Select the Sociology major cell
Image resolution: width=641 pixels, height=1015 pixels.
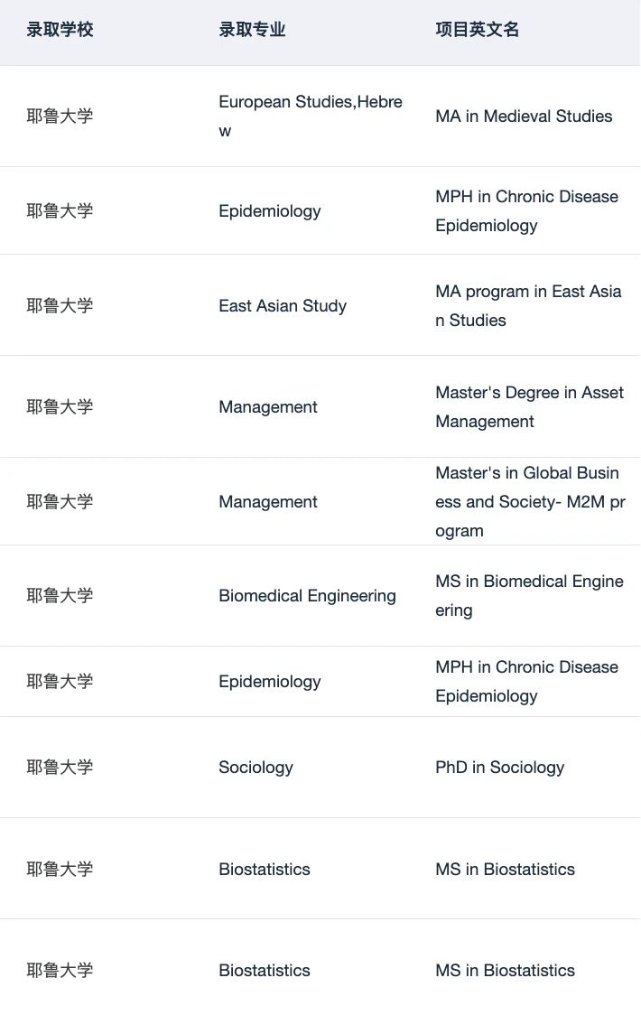(x=255, y=767)
